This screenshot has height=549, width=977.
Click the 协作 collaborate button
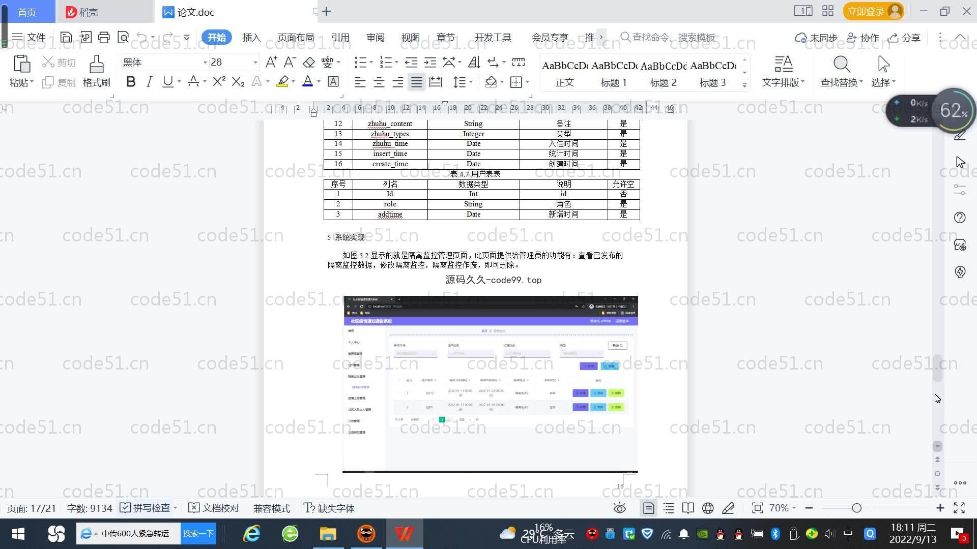(x=863, y=38)
